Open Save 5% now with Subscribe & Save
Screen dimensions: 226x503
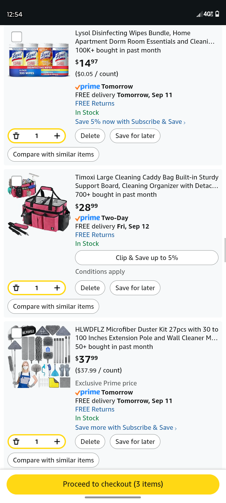coord(130,122)
